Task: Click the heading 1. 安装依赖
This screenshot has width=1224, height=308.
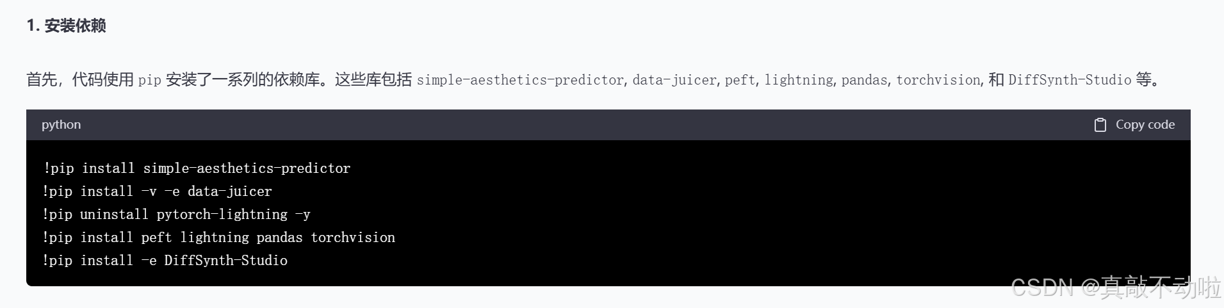Action: [x=66, y=26]
